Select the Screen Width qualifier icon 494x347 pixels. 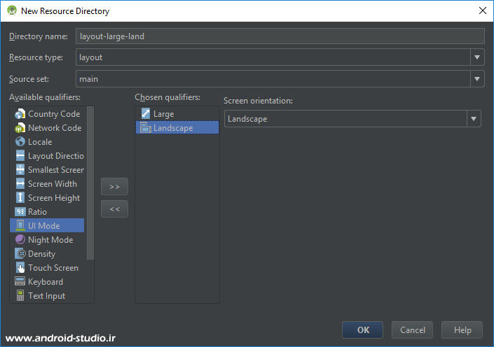point(20,184)
